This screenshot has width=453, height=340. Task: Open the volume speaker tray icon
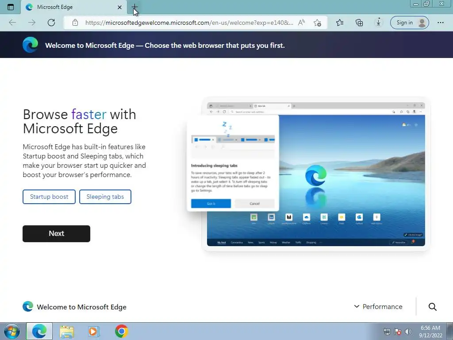pos(408,332)
